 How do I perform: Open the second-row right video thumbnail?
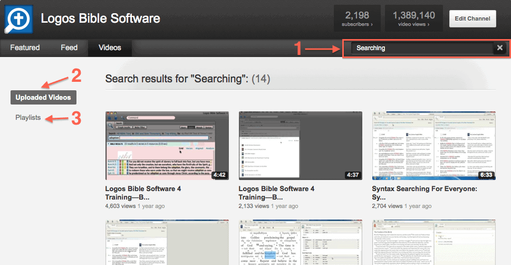(x=433, y=243)
